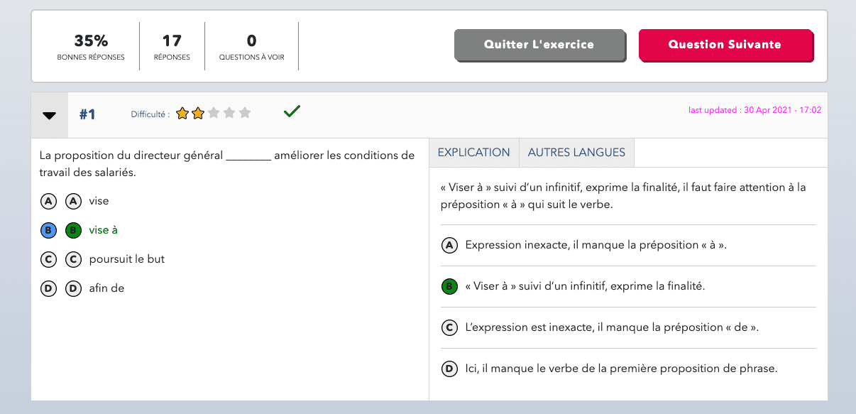856x414 pixels.
Task: Click the C icon in explanation list
Action: coord(449,327)
